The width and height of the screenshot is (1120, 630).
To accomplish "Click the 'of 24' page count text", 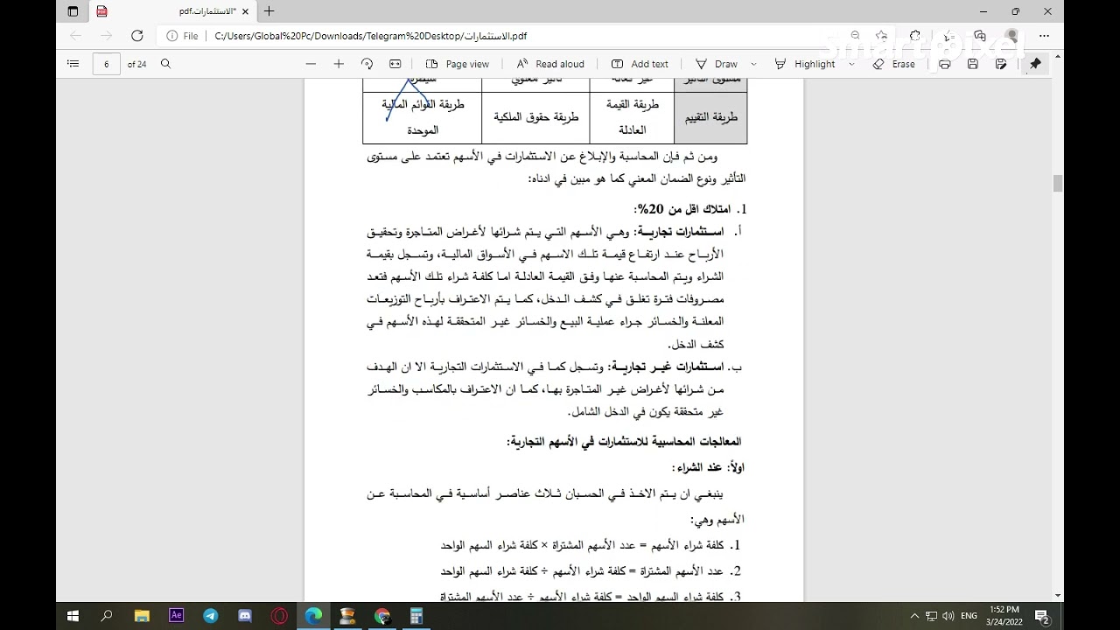I will coord(136,64).
